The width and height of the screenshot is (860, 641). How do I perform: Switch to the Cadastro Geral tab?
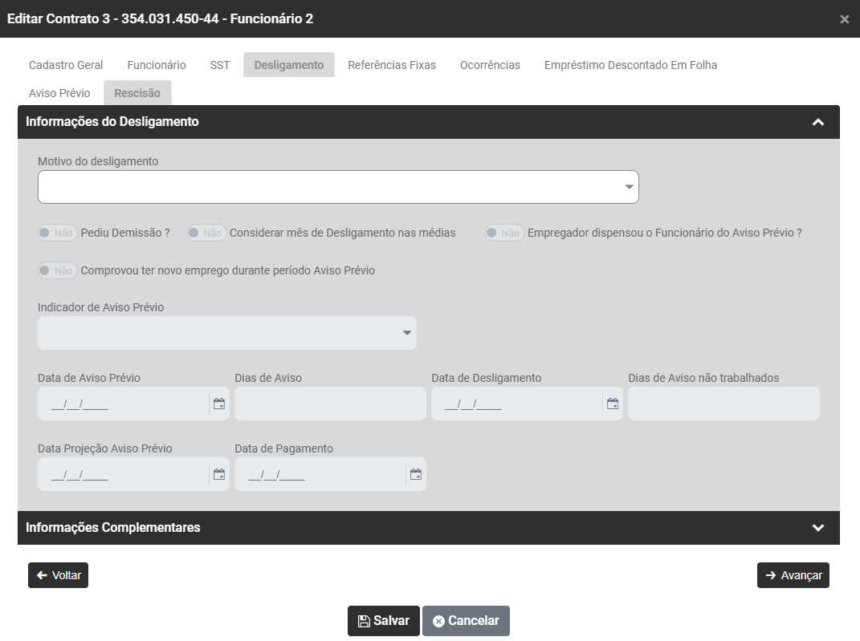coord(66,65)
